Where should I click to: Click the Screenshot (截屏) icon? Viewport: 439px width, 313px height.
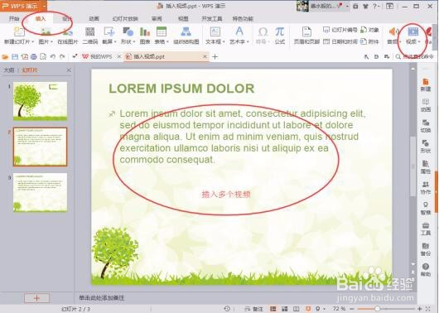coord(109,31)
